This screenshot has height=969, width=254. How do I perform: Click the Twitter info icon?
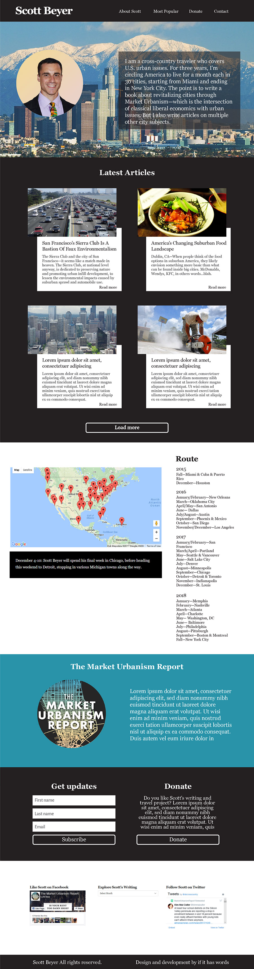coord(223,894)
